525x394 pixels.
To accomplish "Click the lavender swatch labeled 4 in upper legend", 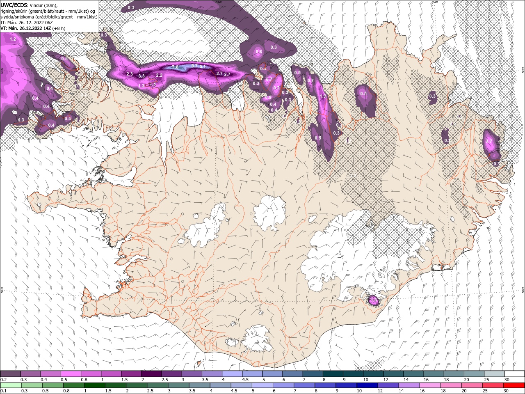I will pyautogui.click(x=232, y=374).
